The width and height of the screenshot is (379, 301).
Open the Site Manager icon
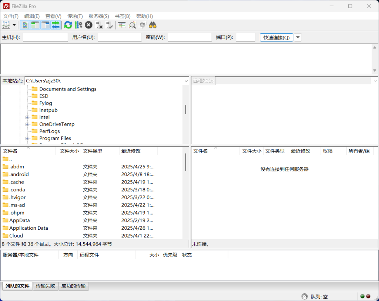[6, 25]
